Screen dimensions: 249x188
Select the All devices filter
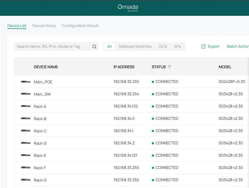click(110, 46)
